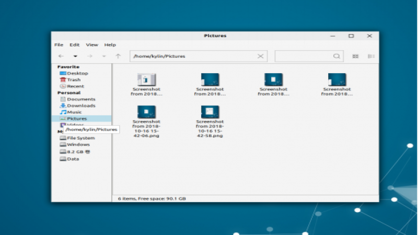This screenshot has width=418, height=235.
Task: Open the File menu
Action: tap(59, 45)
